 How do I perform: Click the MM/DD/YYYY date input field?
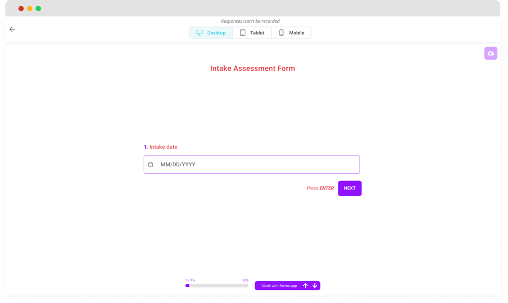click(251, 164)
